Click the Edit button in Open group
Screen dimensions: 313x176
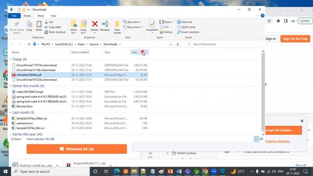point(164,27)
